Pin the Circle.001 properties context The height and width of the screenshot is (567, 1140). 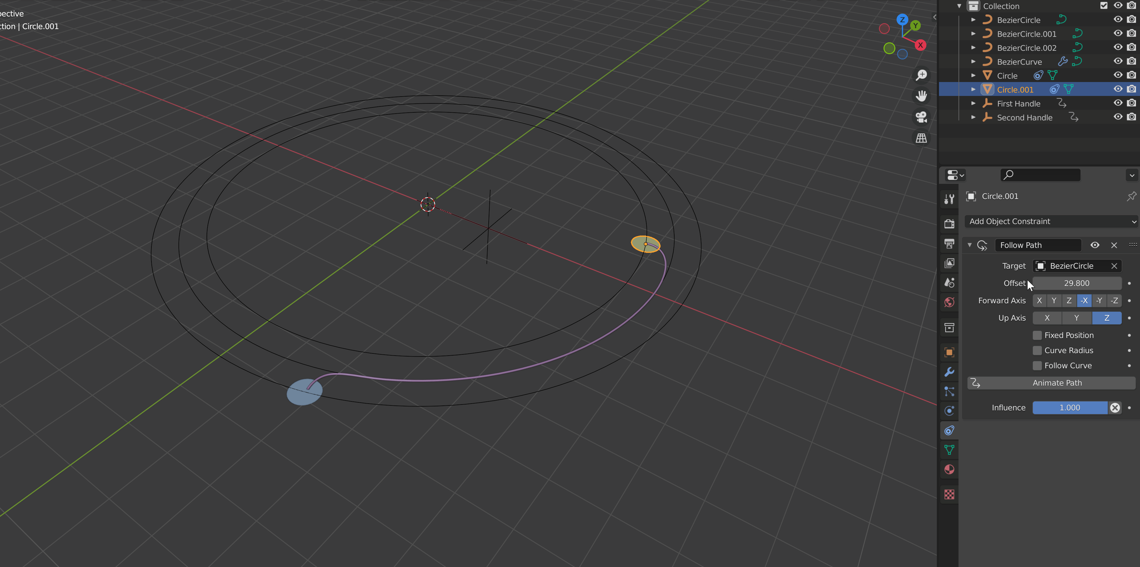pos(1132,196)
